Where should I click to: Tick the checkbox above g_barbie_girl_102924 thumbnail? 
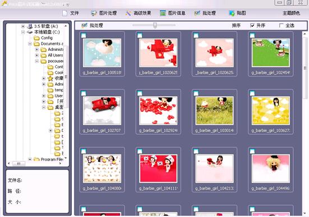coord(140,93)
